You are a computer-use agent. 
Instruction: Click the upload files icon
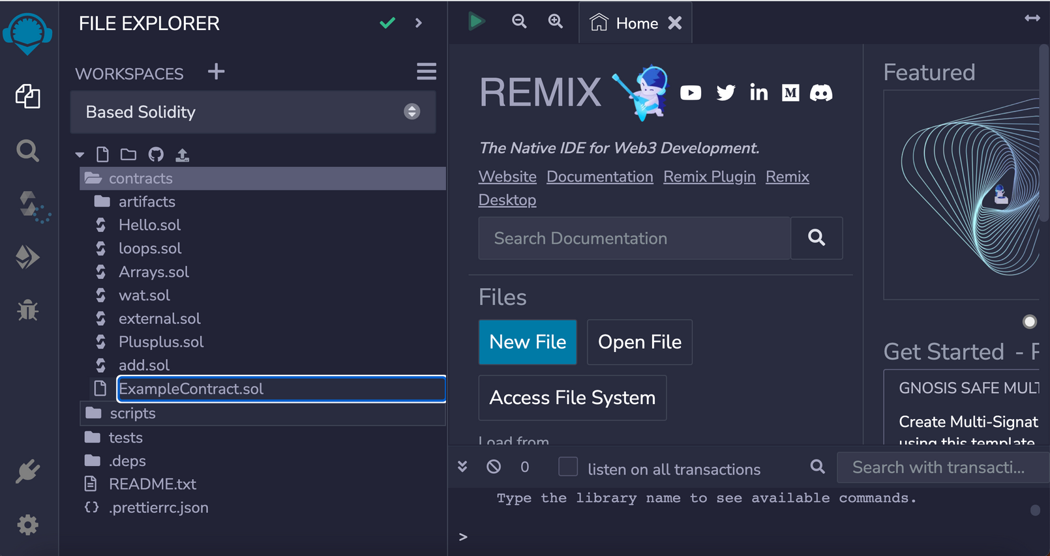(x=183, y=154)
